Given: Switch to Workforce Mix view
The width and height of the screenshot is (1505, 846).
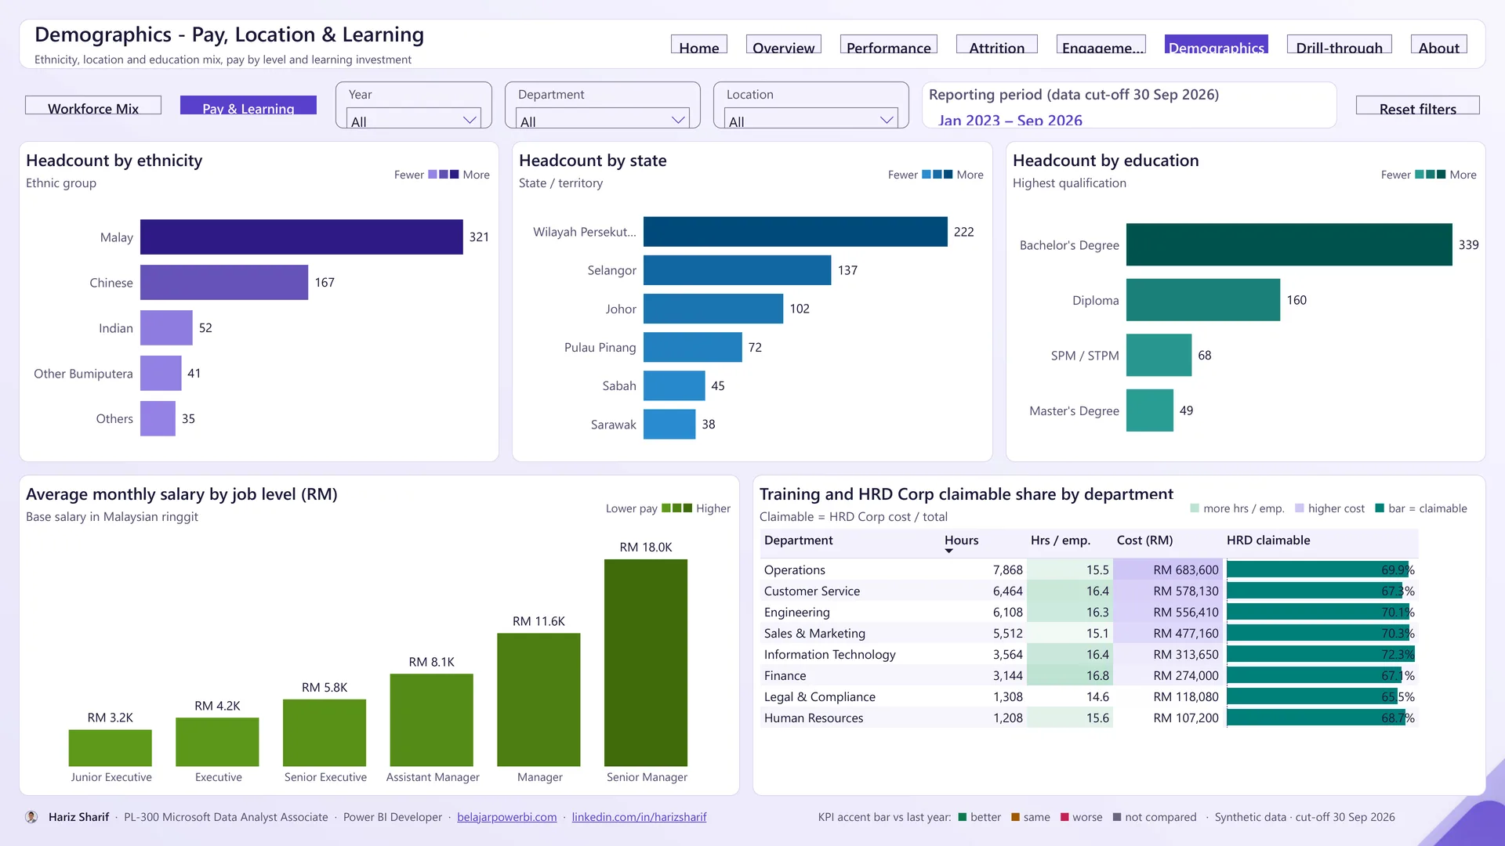Looking at the screenshot, I should (x=93, y=106).
